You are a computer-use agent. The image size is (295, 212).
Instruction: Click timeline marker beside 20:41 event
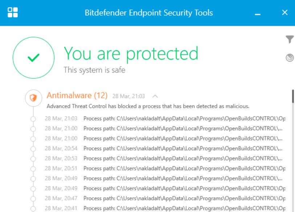pos(33,209)
